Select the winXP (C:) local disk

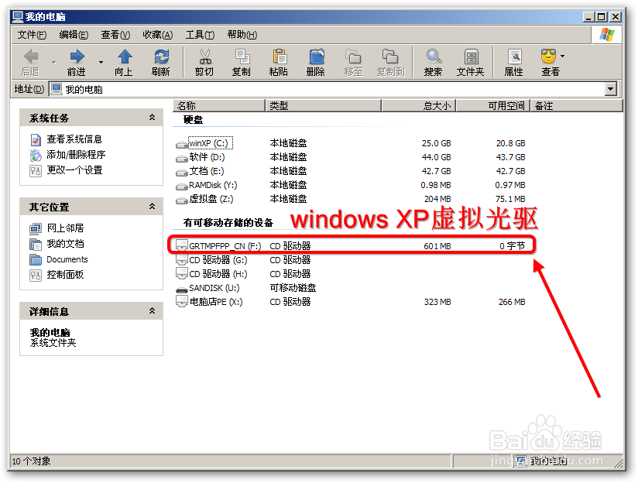pos(208,143)
